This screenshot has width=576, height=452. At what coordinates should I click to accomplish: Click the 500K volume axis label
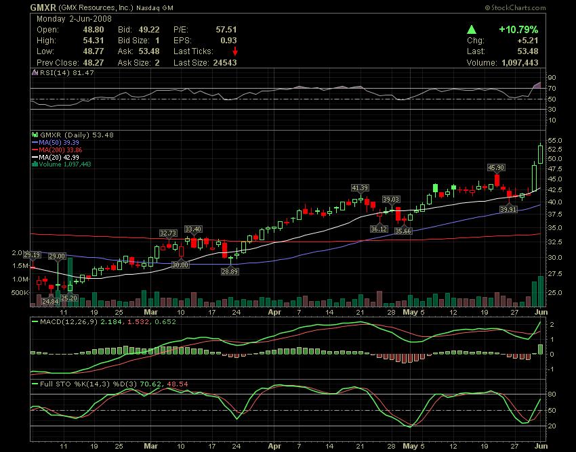coord(20,293)
